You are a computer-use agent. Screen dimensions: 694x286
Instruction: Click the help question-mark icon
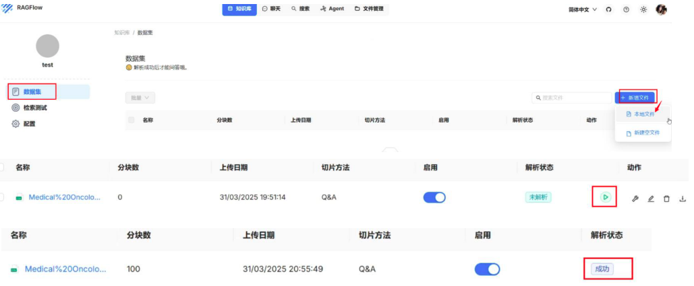[x=626, y=9]
